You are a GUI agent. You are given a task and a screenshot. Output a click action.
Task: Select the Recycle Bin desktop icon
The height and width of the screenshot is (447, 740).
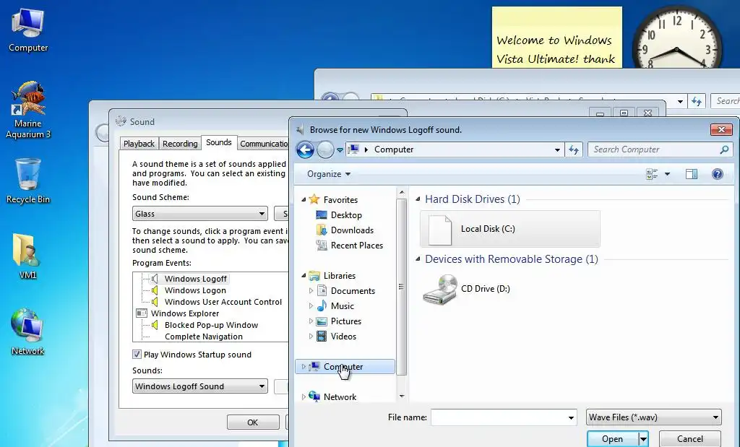(28, 181)
